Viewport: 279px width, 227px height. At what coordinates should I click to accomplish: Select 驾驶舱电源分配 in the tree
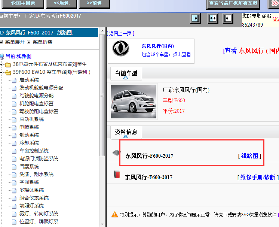click(x=37, y=96)
